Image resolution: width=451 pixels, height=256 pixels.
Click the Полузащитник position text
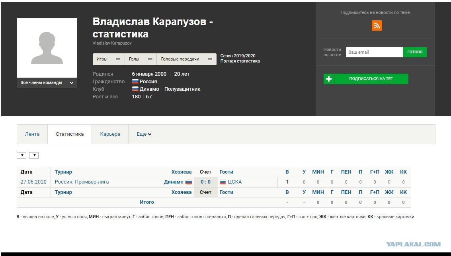[182, 89]
